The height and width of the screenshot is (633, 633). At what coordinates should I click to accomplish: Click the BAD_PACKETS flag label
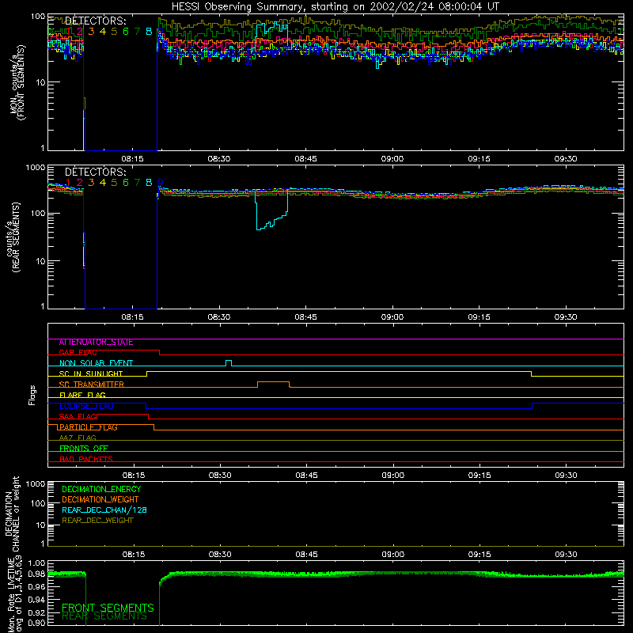86,459
